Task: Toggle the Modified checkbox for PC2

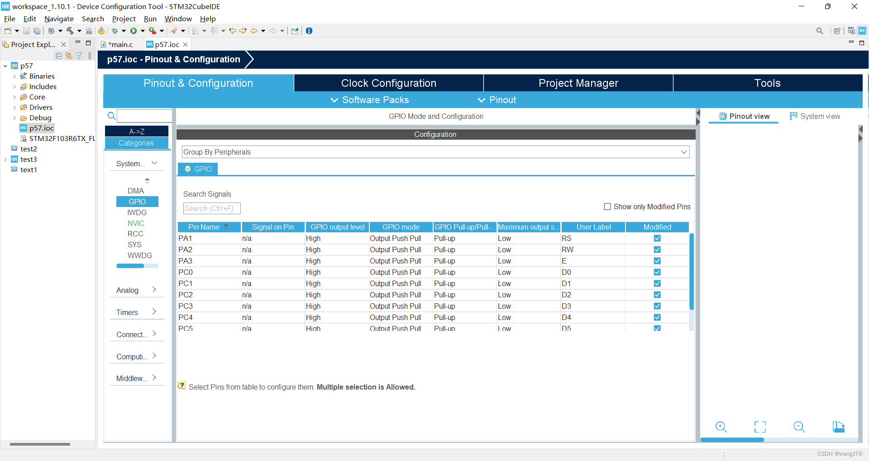Action: [x=657, y=295]
